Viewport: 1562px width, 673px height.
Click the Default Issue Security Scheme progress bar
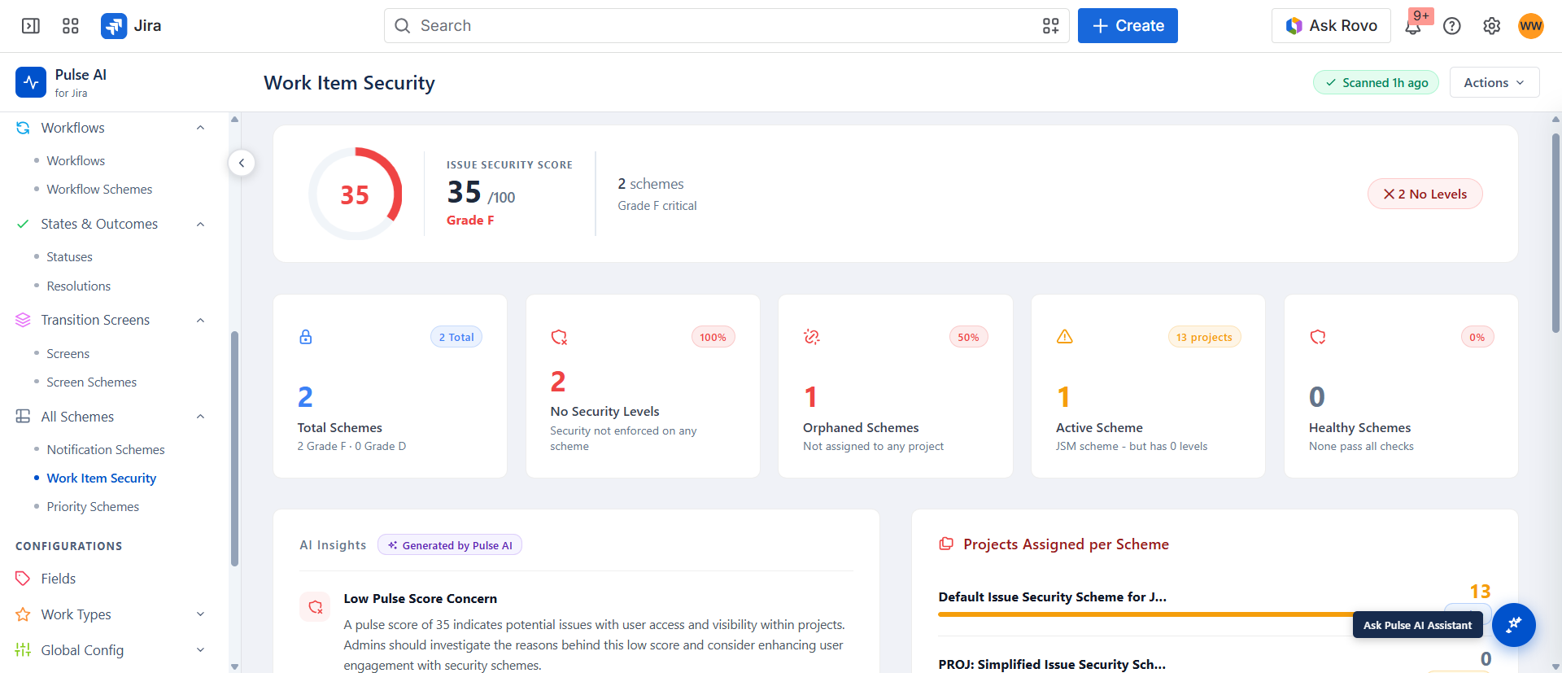(x=1215, y=614)
